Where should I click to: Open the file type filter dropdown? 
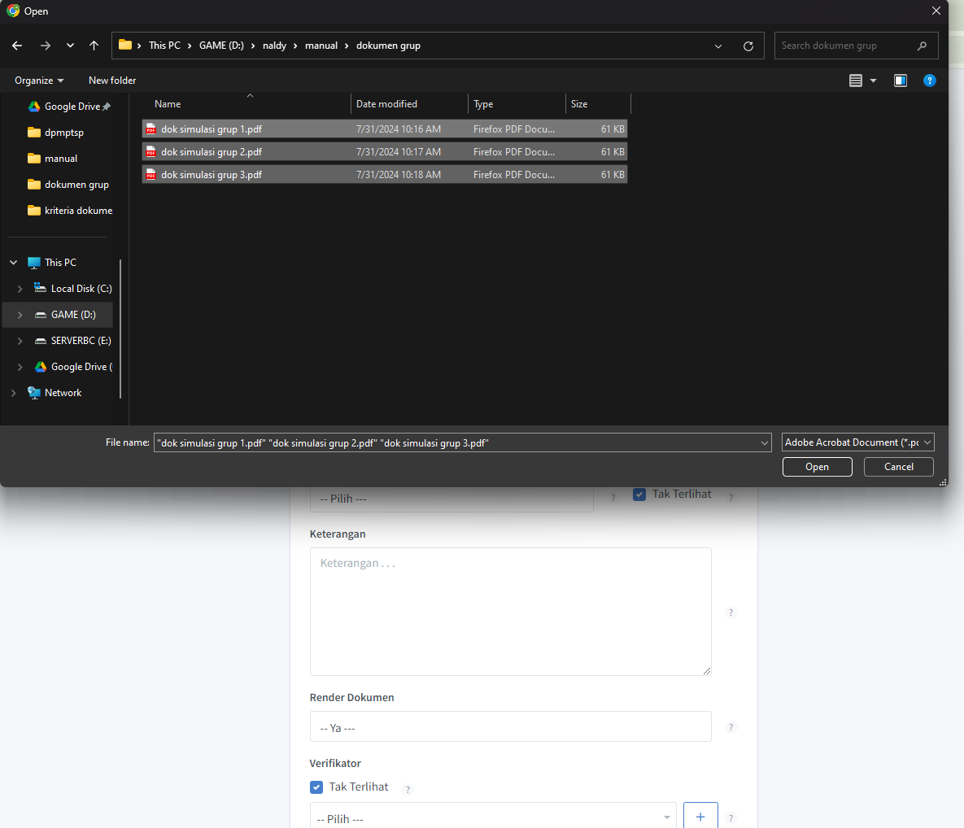pyautogui.click(x=857, y=442)
